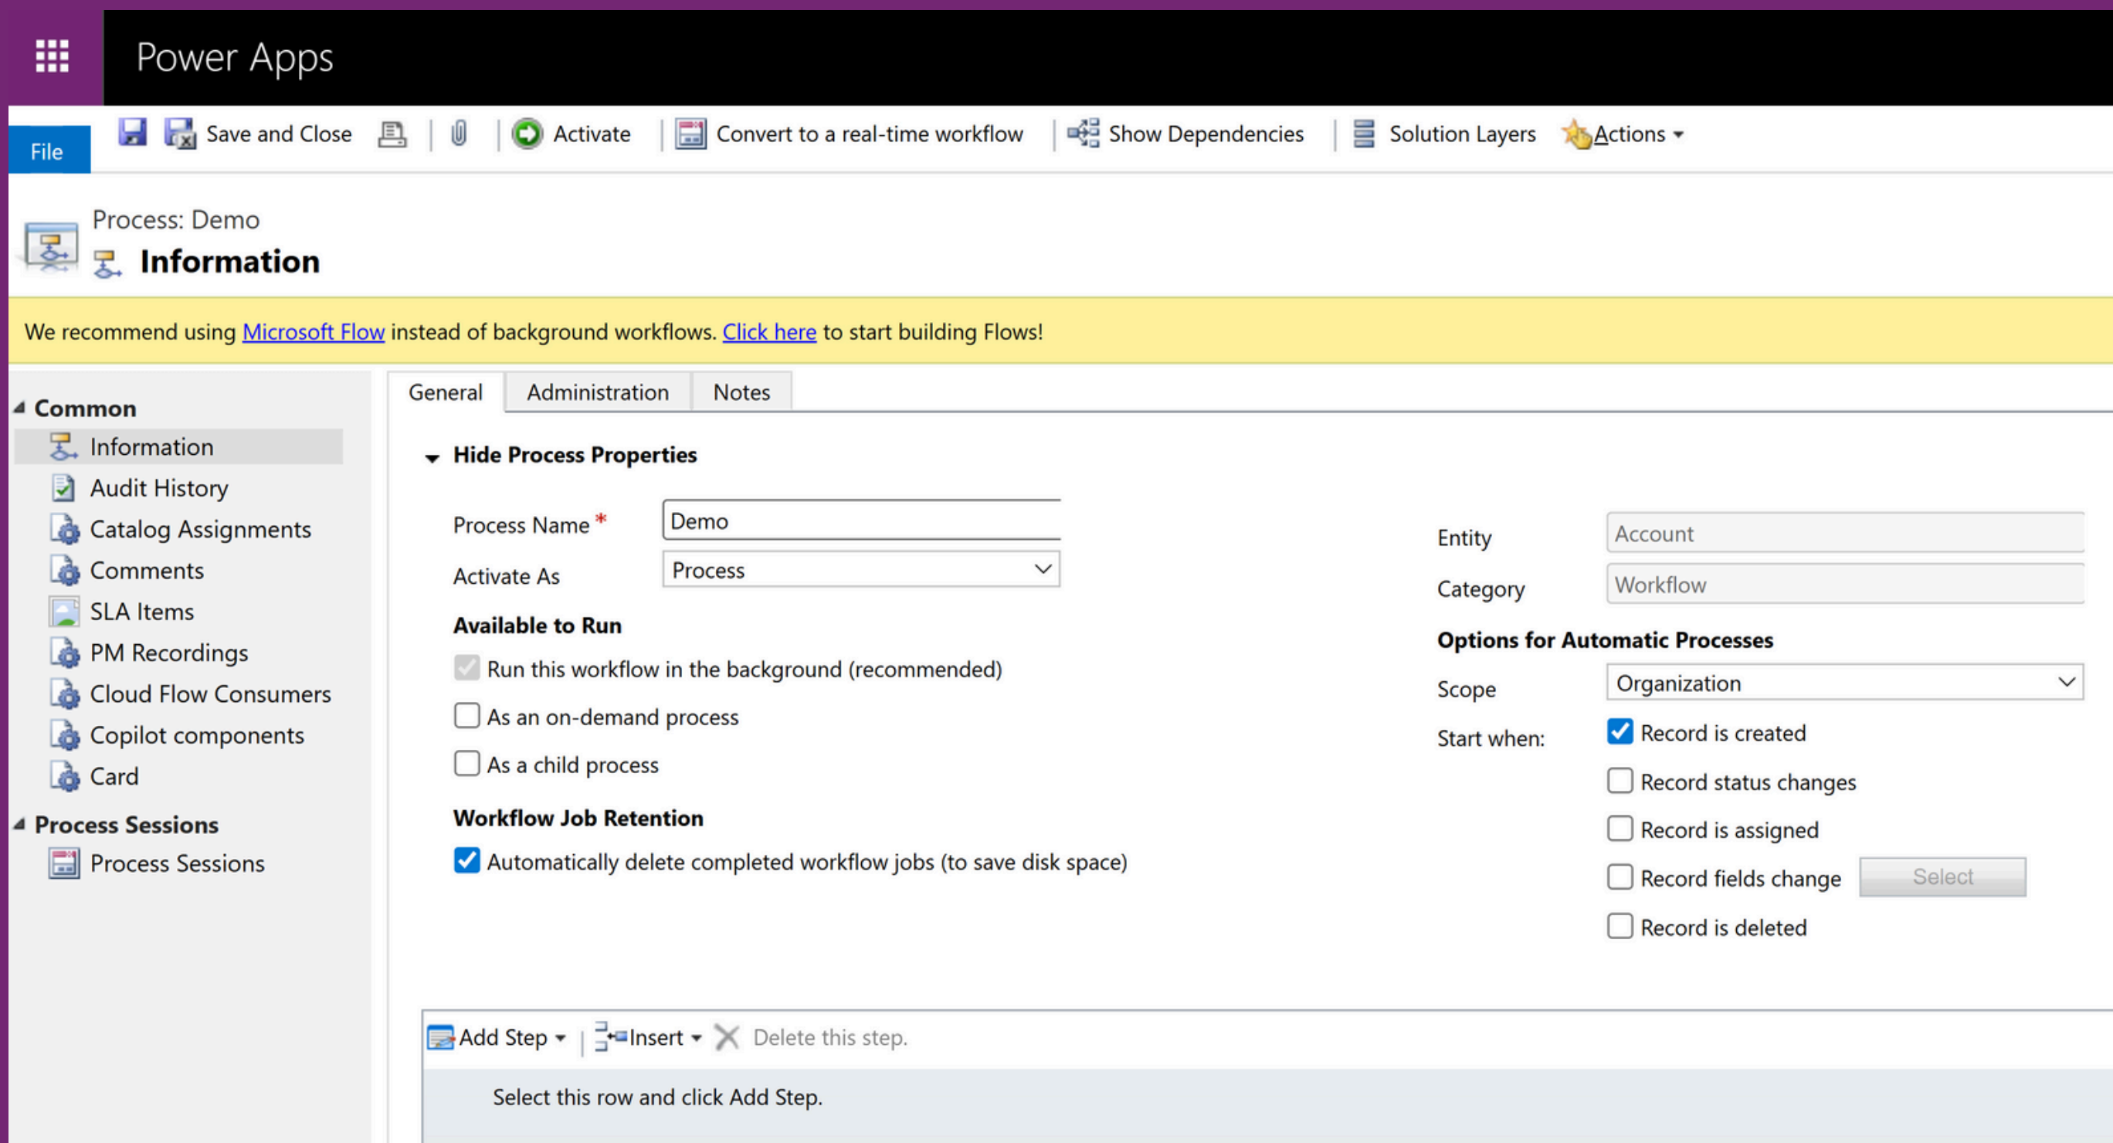Click the print icon in toolbar
This screenshot has height=1143, width=2113.
(392, 134)
